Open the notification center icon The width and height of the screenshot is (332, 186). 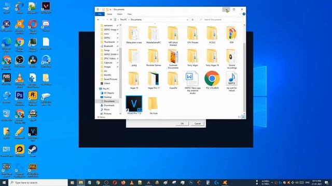[327, 182]
